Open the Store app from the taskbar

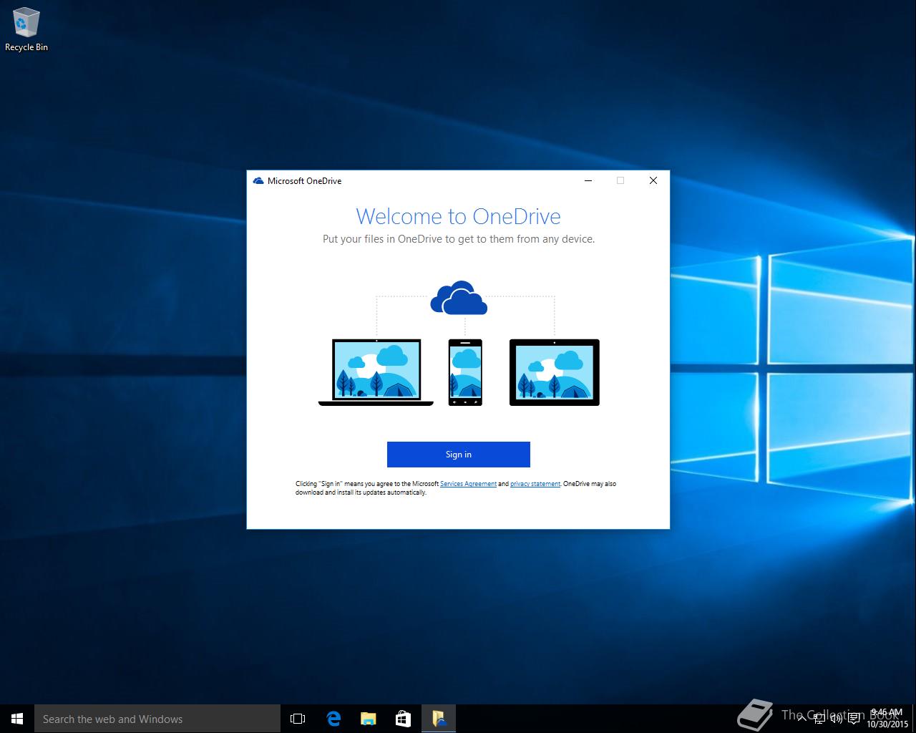pos(404,719)
